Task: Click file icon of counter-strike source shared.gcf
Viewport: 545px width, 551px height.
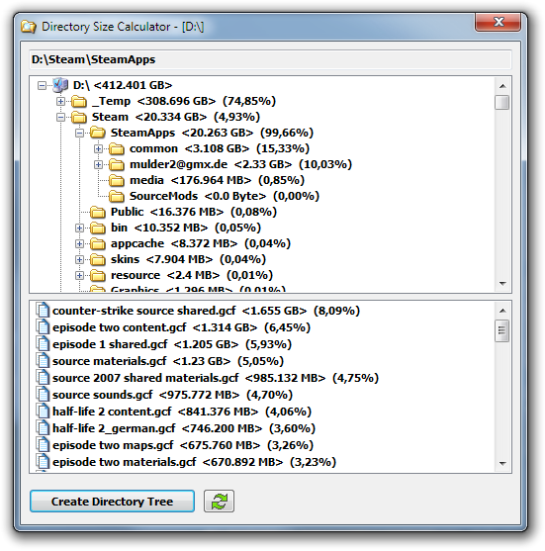Action: pos(43,311)
